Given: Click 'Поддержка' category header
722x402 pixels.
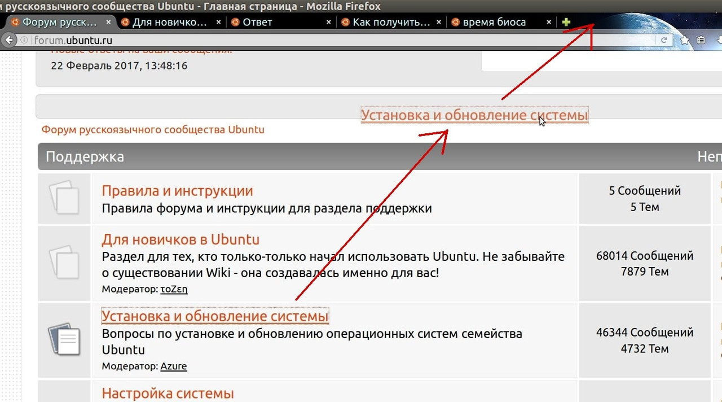Looking at the screenshot, I should [x=85, y=156].
